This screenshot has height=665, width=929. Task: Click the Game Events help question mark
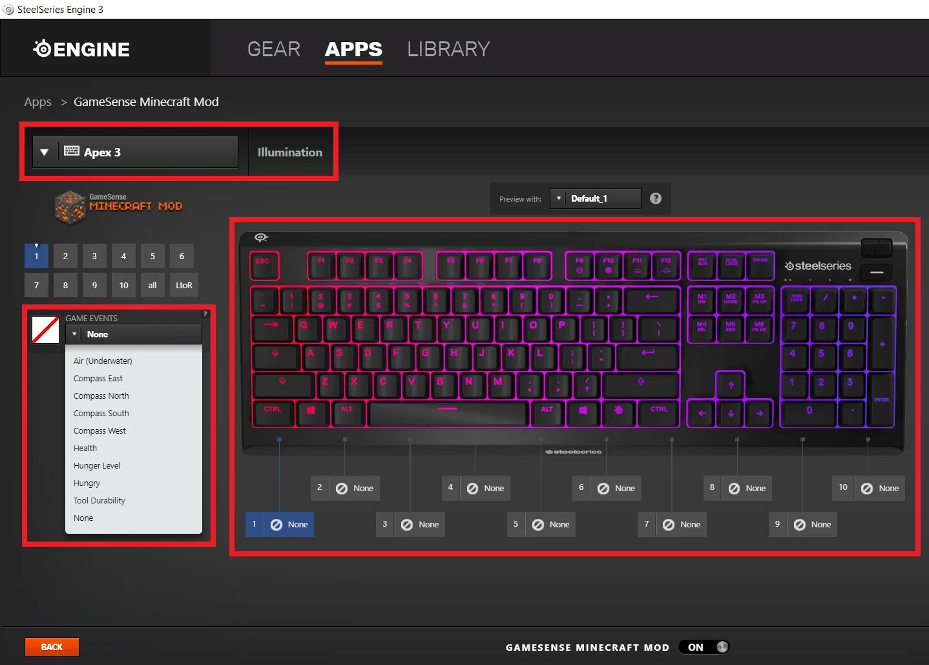point(205,314)
